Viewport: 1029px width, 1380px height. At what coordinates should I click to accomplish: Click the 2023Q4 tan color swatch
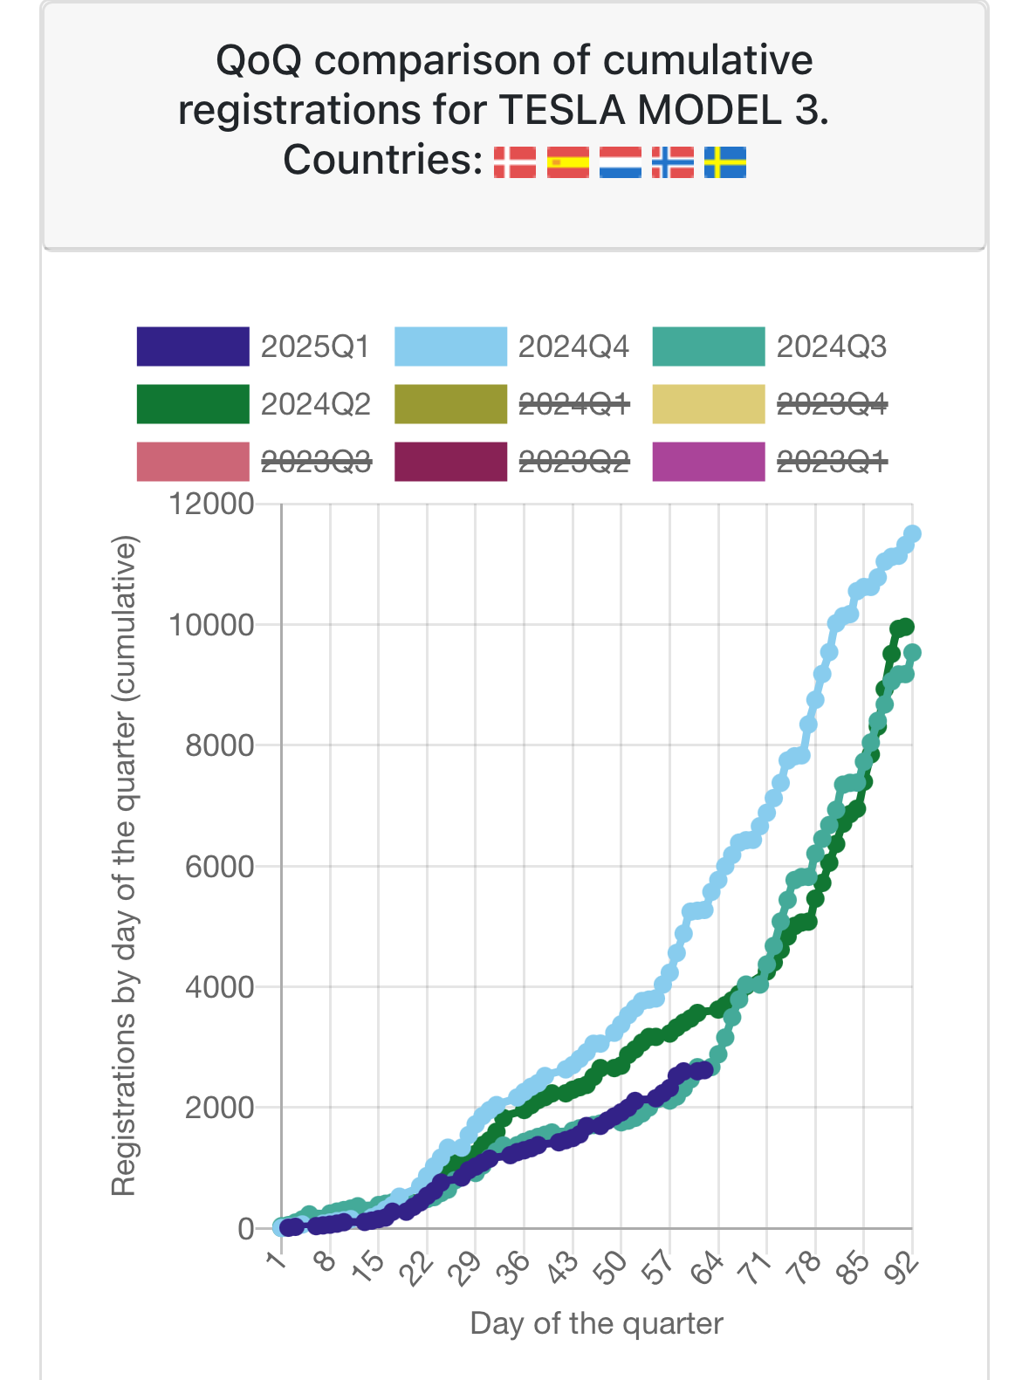709,404
